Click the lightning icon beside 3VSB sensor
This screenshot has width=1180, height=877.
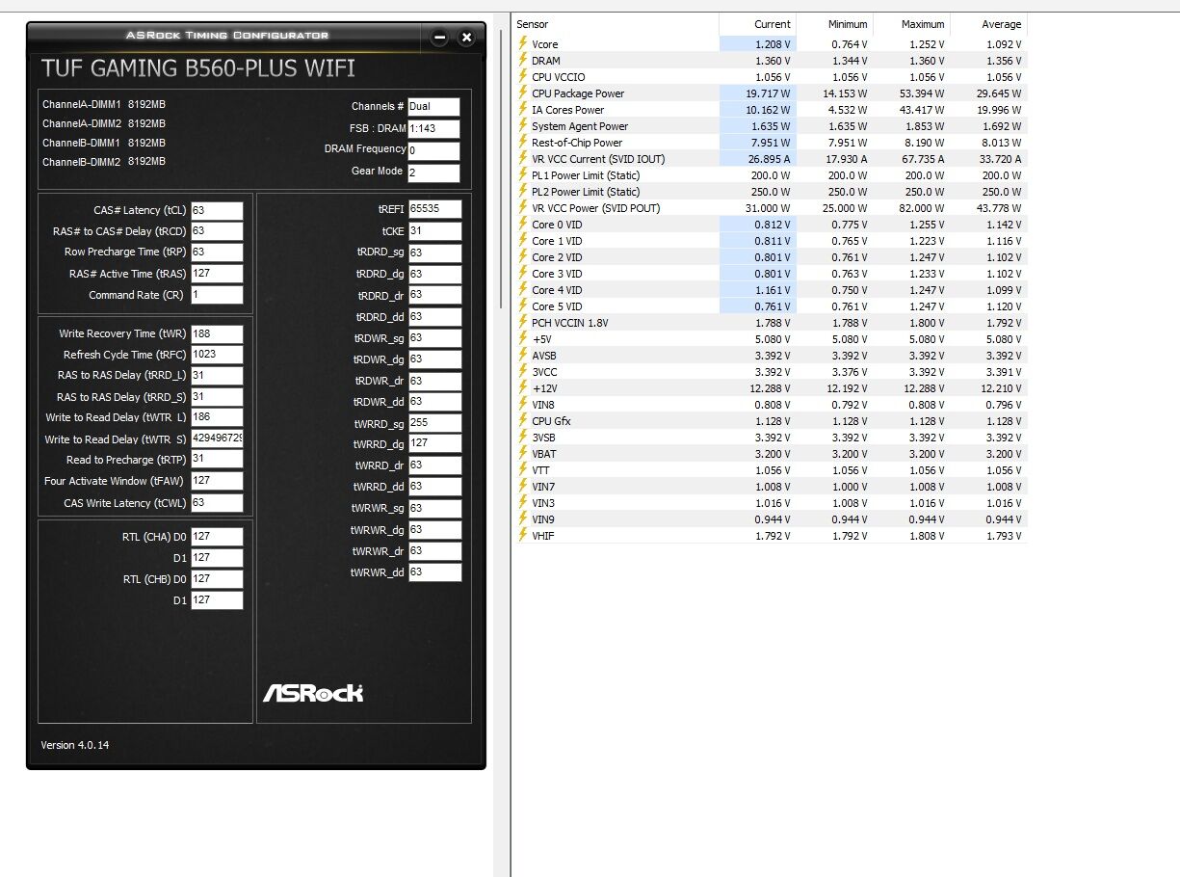pyautogui.click(x=523, y=438)
